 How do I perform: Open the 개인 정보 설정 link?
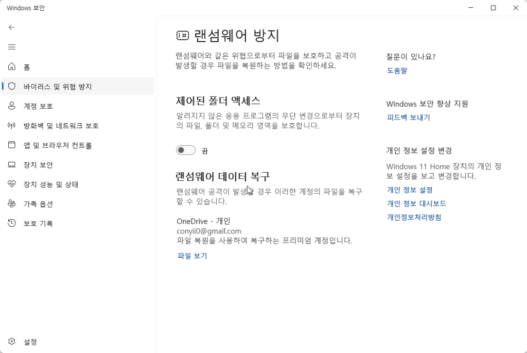410,190
